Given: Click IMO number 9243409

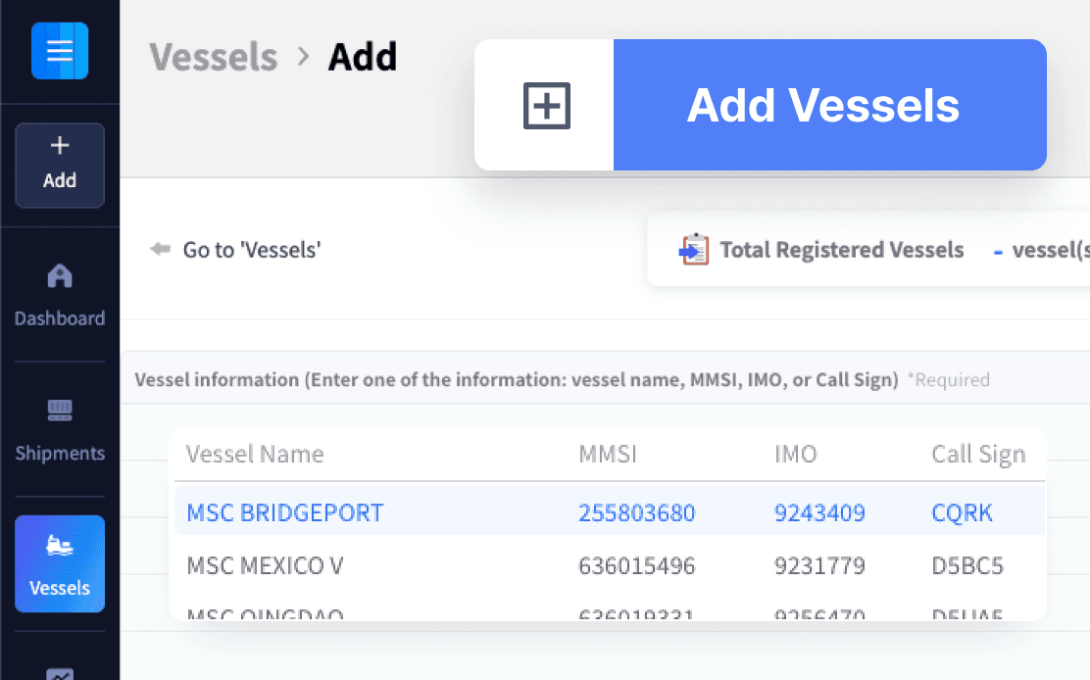Looking at the screenshot, I should 820,512.
